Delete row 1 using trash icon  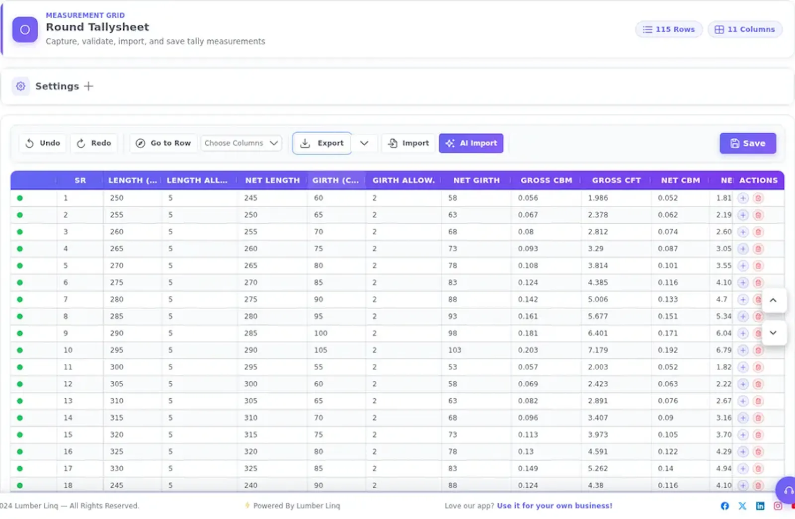(x=758, y=198)
